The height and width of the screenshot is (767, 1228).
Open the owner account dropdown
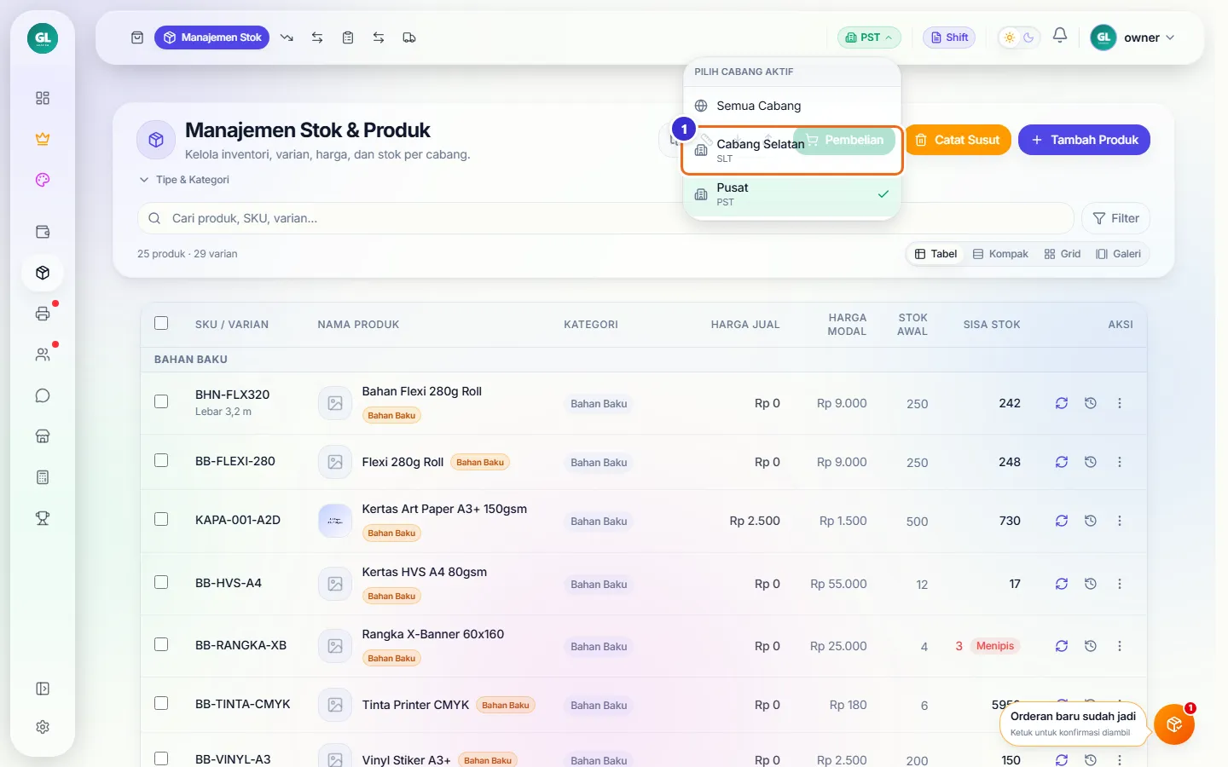tap(1133, 37)
